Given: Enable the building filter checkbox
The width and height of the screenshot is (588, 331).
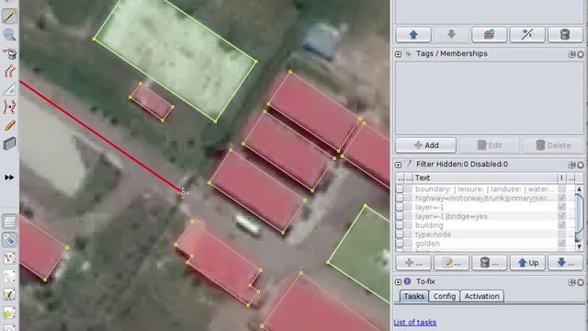Looking at the screenshot, I should pyautogui.click(x=400, y=225).
